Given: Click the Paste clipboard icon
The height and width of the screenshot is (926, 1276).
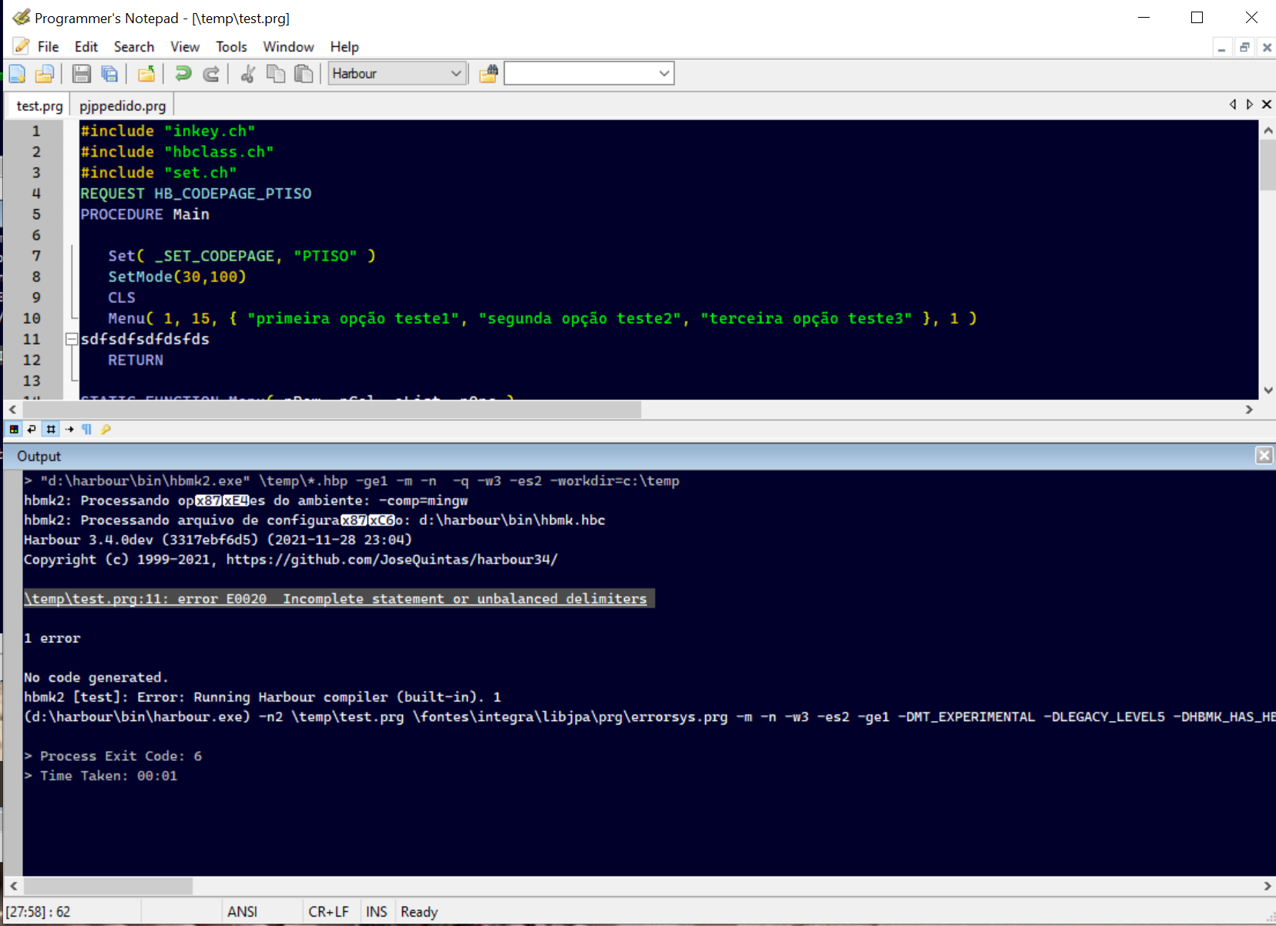Looking at the screenshot, I should tap(304, 74).
